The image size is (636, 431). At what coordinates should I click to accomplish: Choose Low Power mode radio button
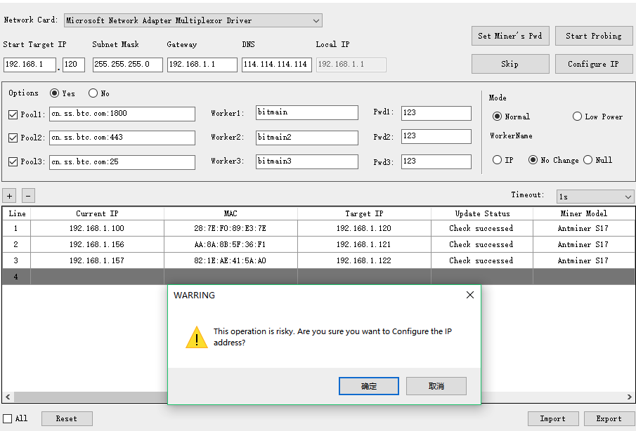click(x=577, y=117)
